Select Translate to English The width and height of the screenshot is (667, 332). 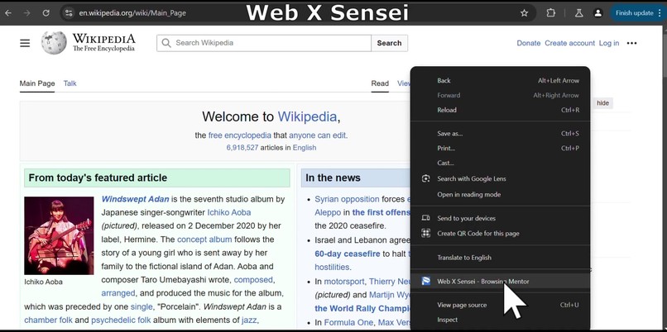(500, 258)
